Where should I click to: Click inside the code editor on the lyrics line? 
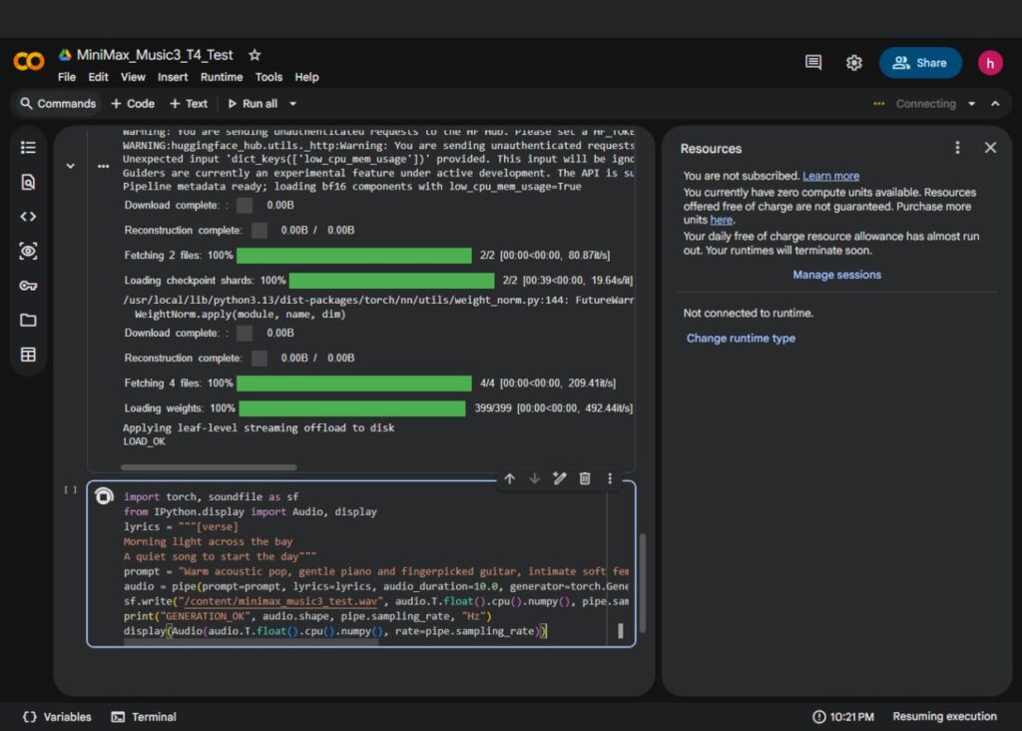point(182,527)
